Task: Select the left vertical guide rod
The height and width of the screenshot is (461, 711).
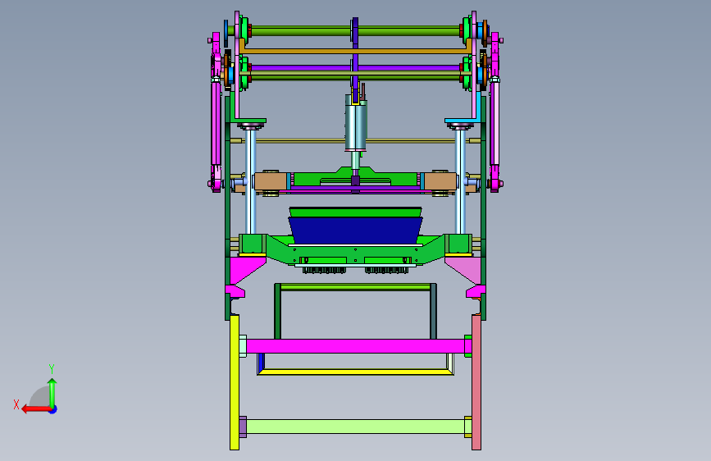Action: pyautogui.click(x=250, y=181)
